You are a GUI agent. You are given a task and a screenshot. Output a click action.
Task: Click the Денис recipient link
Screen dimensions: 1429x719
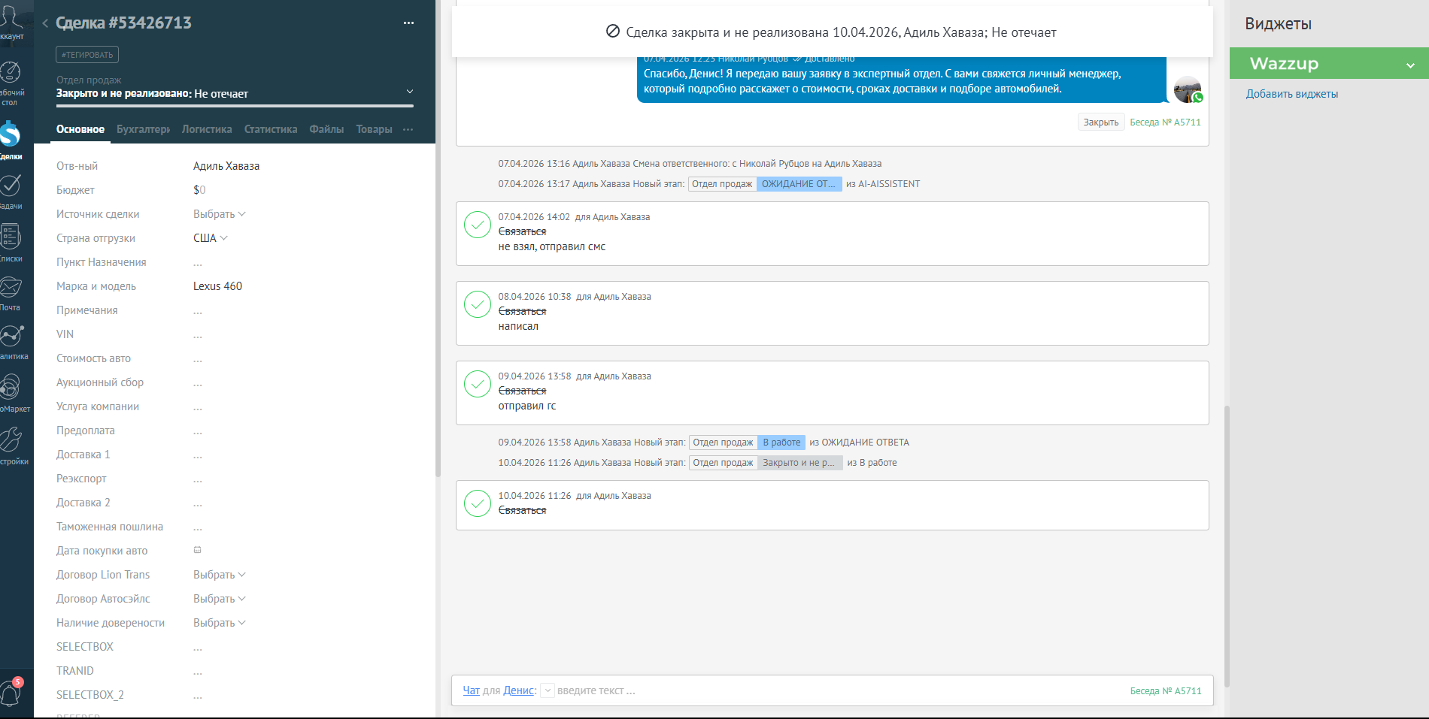[518, 690]
